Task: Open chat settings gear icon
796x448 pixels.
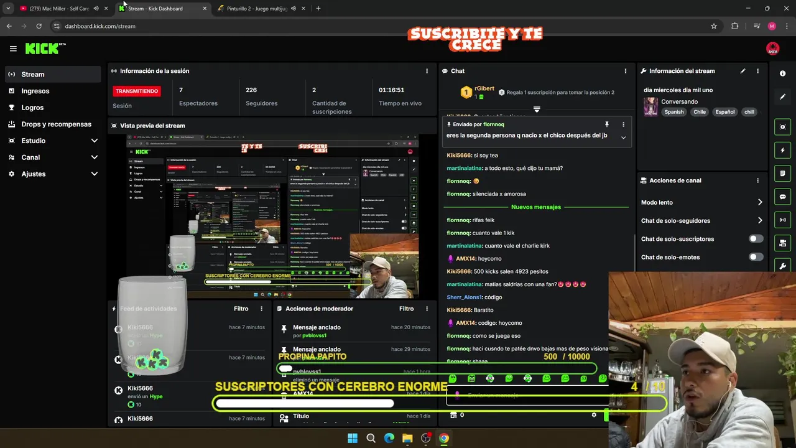Action: click(x=594, y=415)
